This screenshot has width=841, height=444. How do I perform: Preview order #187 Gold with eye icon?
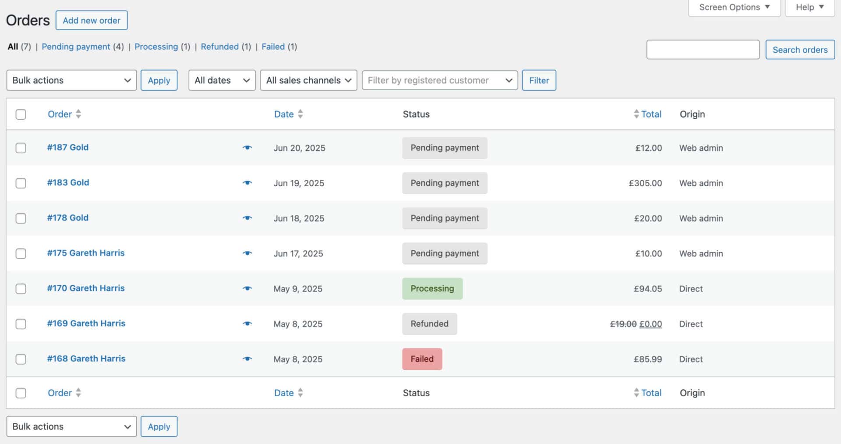tap(247, 148)
